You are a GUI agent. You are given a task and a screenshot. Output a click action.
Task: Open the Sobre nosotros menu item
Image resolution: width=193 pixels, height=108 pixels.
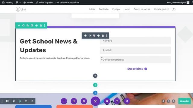[142, 9]
